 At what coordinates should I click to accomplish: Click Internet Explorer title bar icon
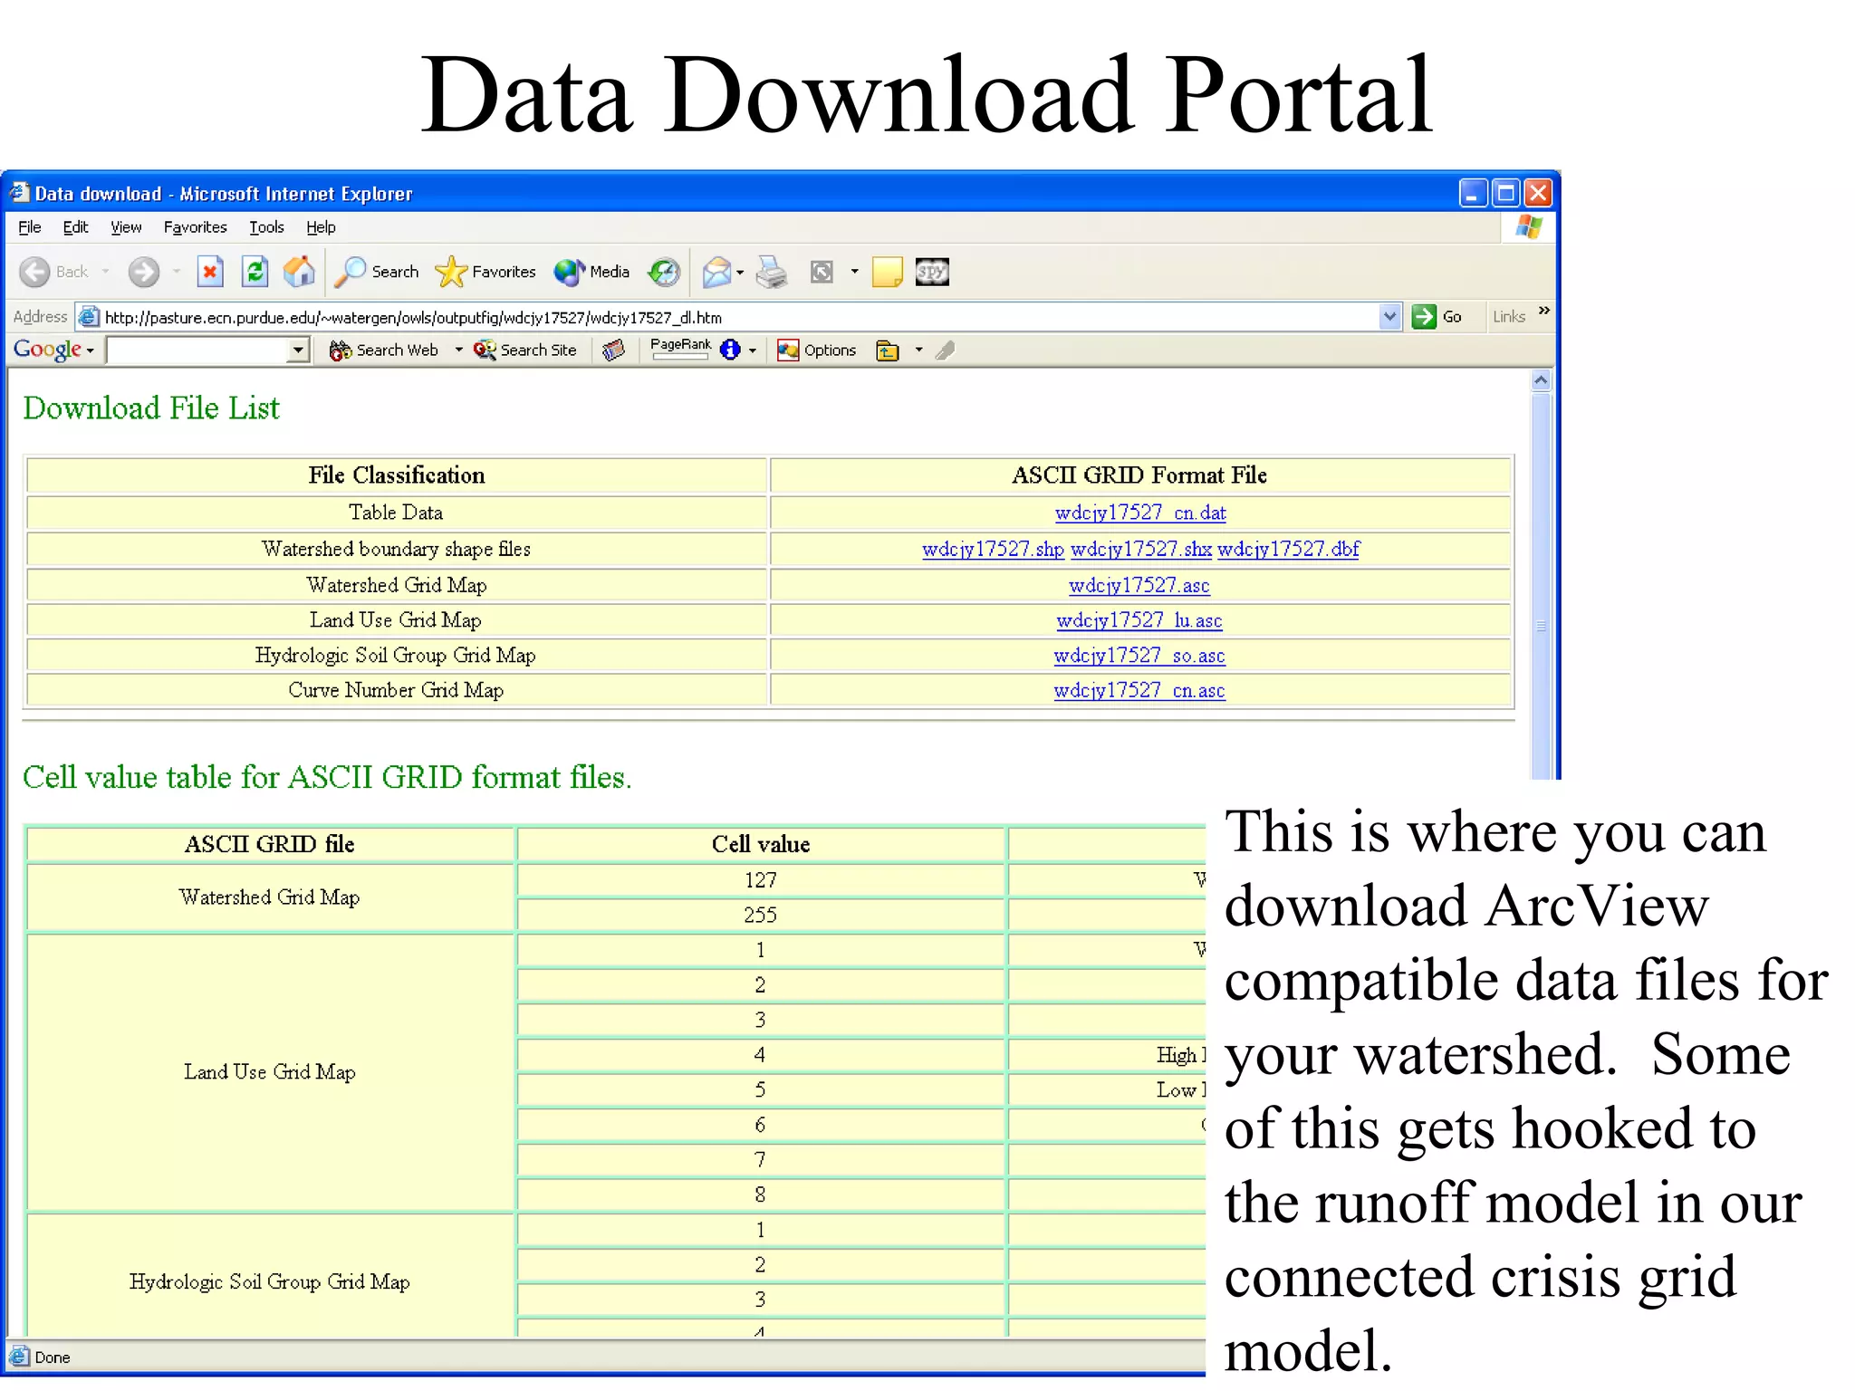pyautogui.click(x=19, y=193)
